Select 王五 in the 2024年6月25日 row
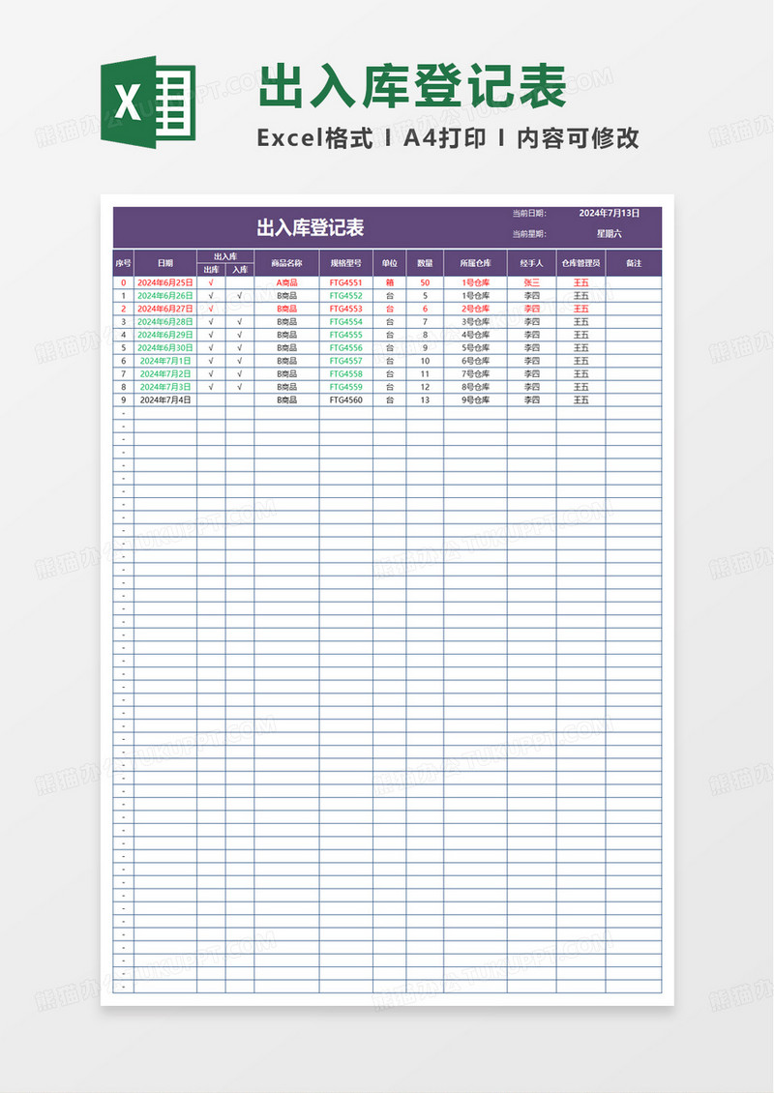This screenshot has height=1093, width=774. pos(580,283)
